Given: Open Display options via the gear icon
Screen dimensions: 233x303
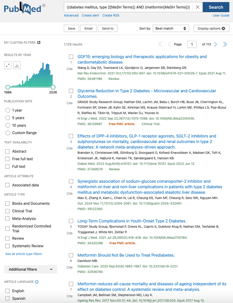Looking at the screenshot, I should tap(223, 28).
